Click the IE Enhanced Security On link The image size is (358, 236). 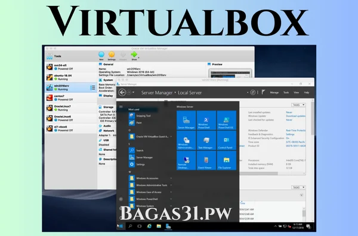pyautogui.click(x=288, y=138)
